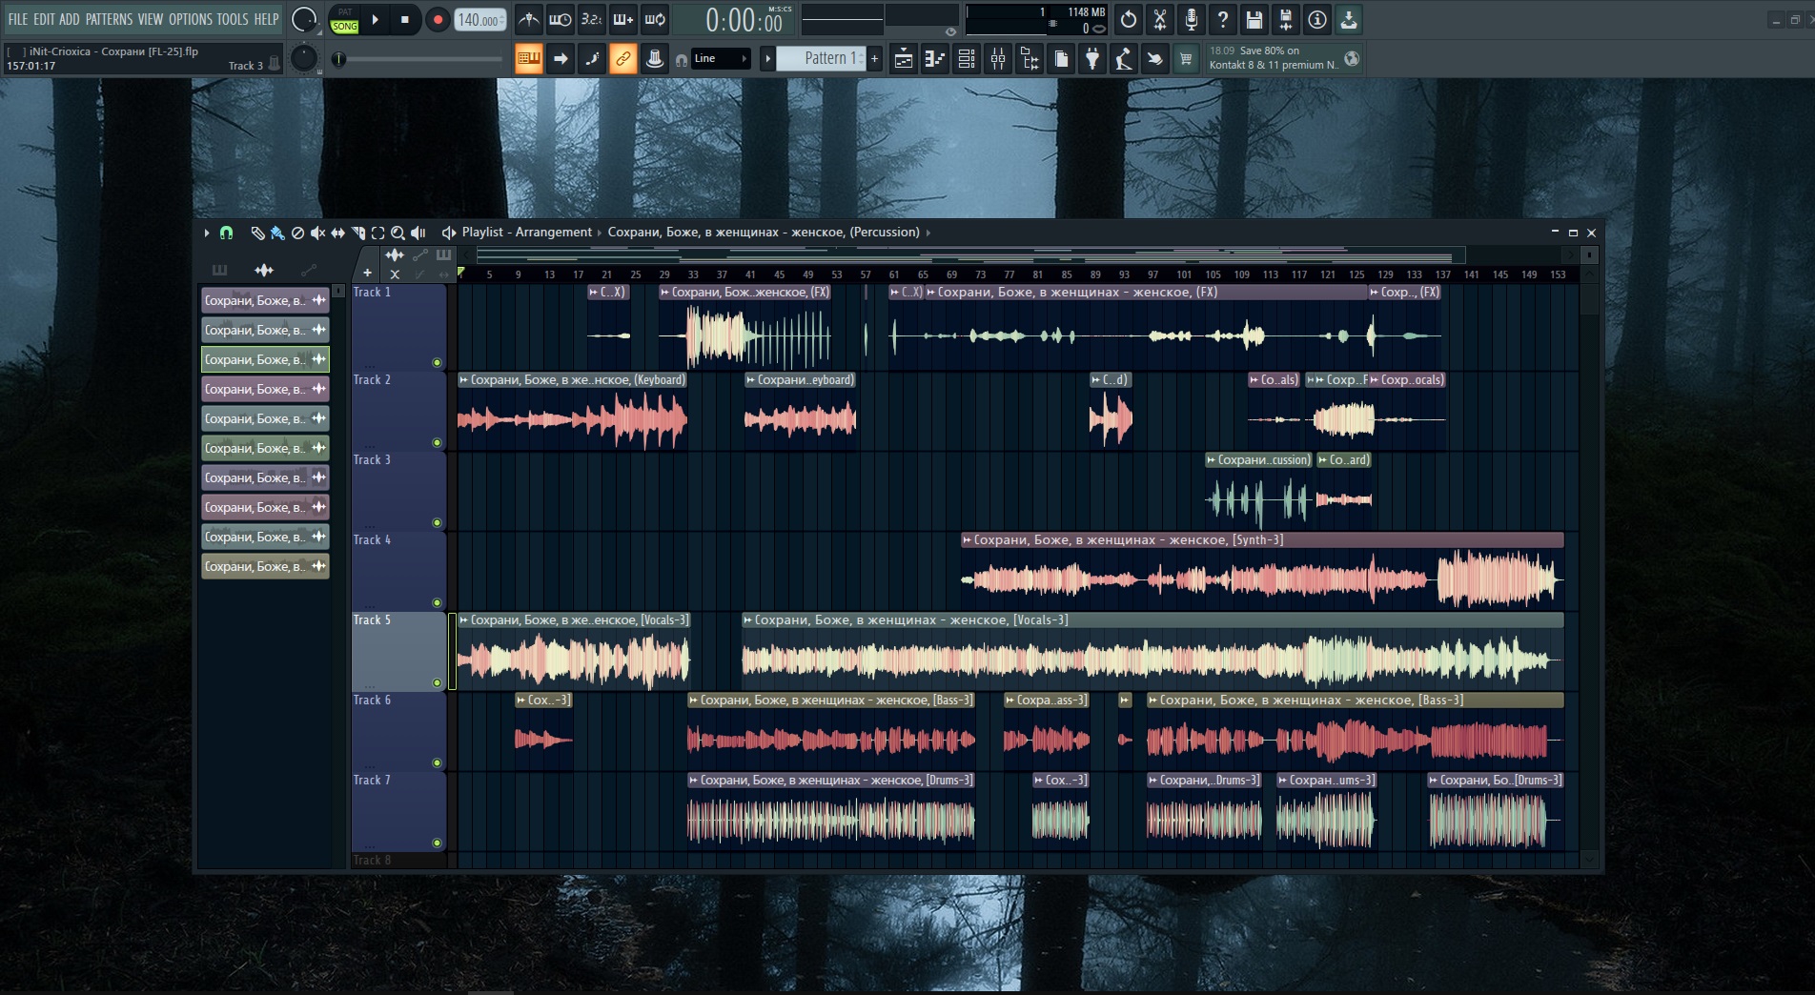1815x995 pixels.
Task: Toggle typing keyboard to piano
Action: (528, 59)
